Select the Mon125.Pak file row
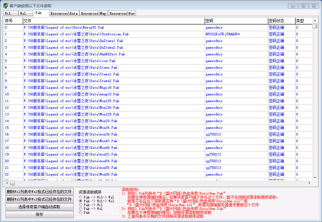 point(158,101)
